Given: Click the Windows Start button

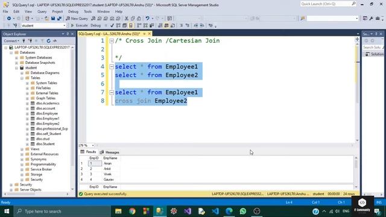Looking at the screenshot, I should pos(7,212).
